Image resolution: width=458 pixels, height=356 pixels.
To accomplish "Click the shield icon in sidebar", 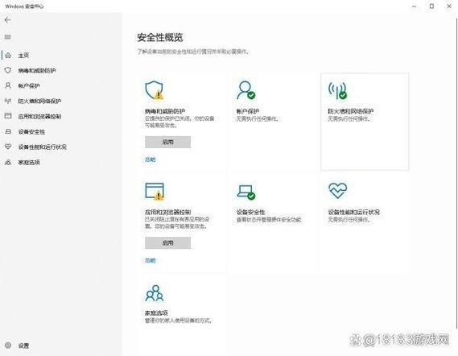I will [8, 70].
